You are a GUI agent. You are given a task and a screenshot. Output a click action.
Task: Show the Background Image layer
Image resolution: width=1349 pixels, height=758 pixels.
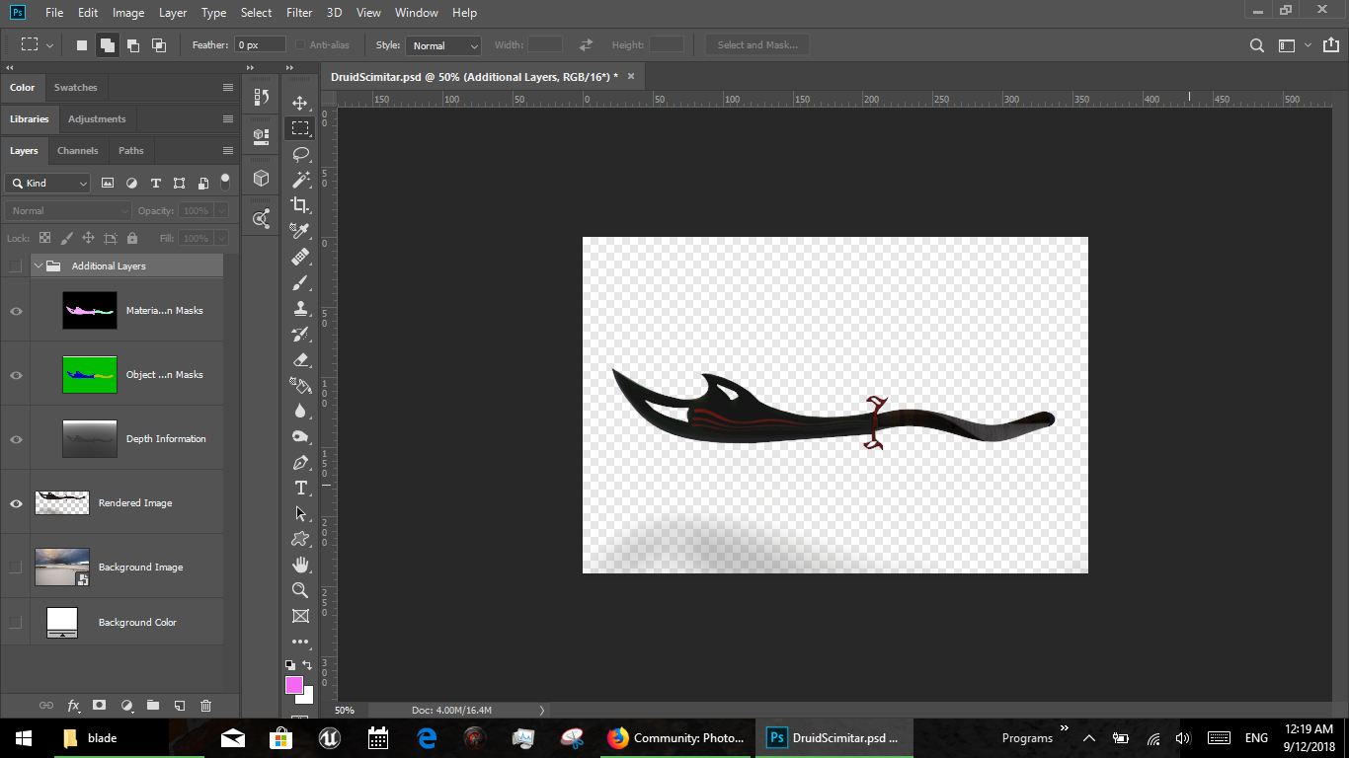pos(15,567)
